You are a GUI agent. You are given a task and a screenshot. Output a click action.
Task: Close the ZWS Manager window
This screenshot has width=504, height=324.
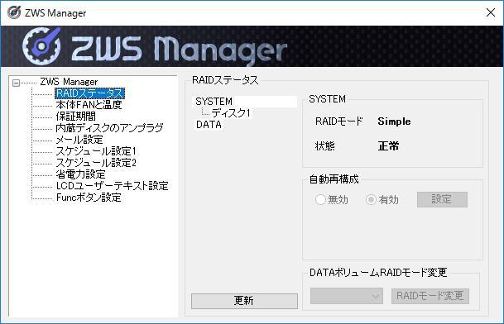(x=491, y=12)
